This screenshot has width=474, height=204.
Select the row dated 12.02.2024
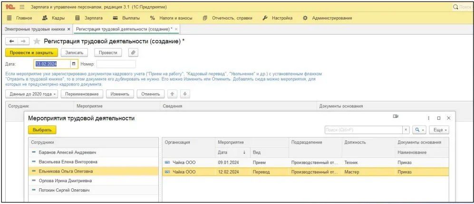coord(305,172)
